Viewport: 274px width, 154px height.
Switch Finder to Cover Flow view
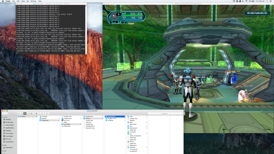point(28,114)
